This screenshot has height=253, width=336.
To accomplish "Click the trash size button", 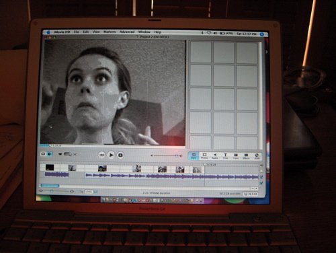I will [x=251, y=194].
